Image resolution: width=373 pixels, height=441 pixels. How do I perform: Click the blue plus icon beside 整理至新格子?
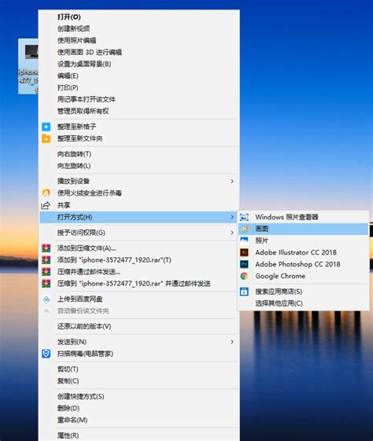pyautogui.click(x=46, y=127)
